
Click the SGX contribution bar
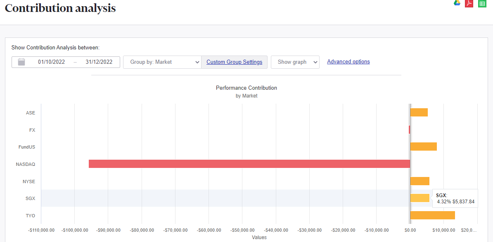tap(419, 198)
